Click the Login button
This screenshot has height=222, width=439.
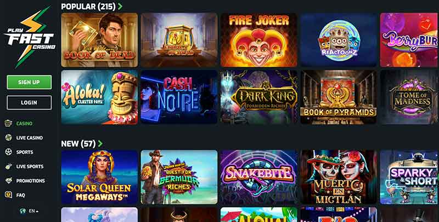point(29,103)
